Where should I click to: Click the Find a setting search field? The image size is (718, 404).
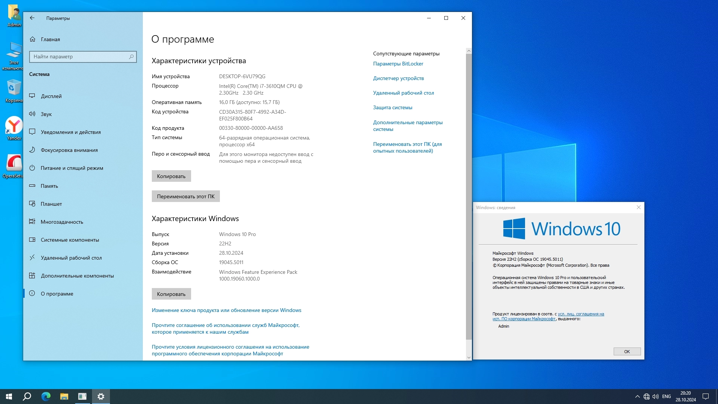point(79,57)
